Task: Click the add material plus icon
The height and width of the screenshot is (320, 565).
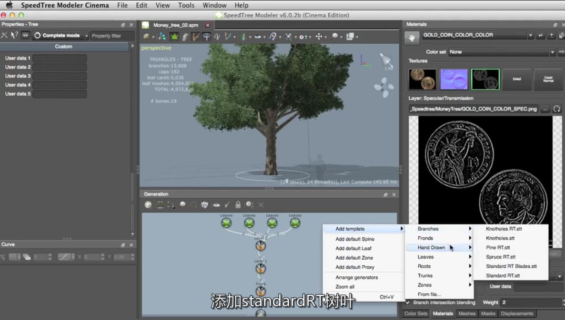Action: tap(551, 35)
